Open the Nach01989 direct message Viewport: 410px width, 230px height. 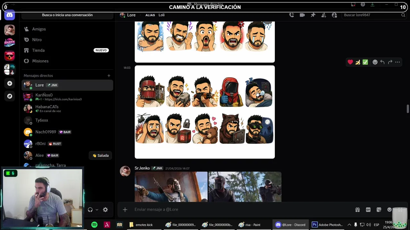click(67, 132)
